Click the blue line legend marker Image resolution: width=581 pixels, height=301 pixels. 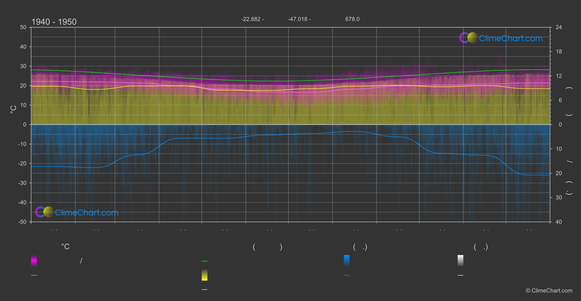(347, 275)
